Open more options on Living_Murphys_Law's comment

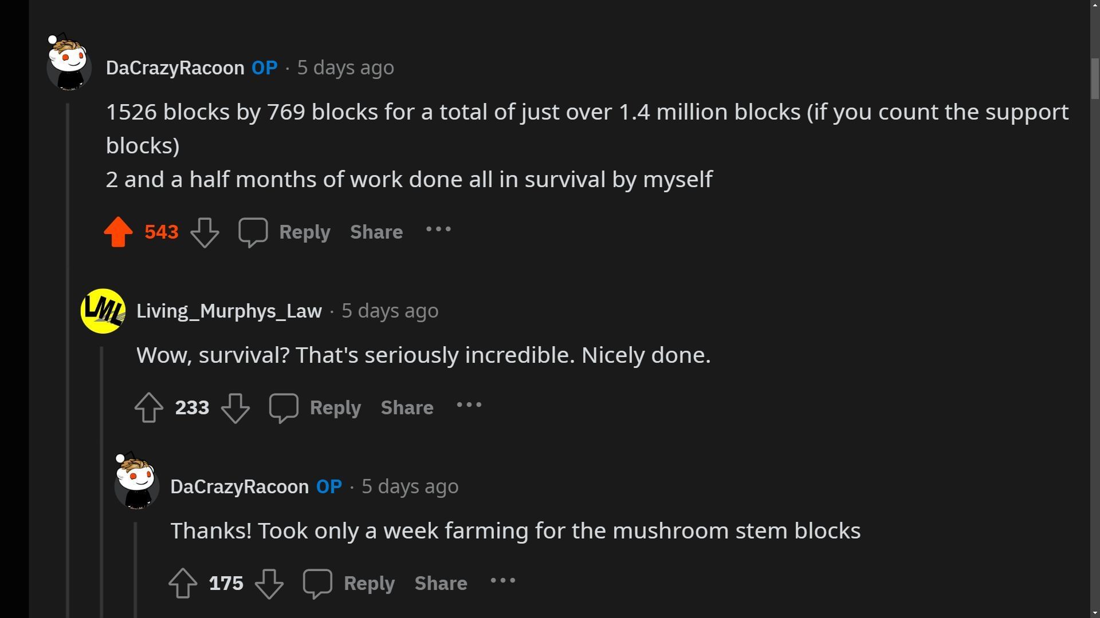tap(469, 406)
